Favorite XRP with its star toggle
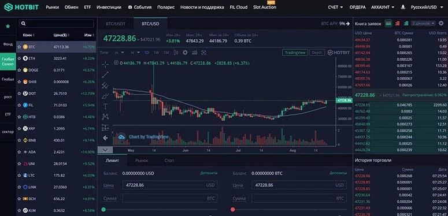Image resolution: width=448 pixels, height=216 pixels. 19,129
